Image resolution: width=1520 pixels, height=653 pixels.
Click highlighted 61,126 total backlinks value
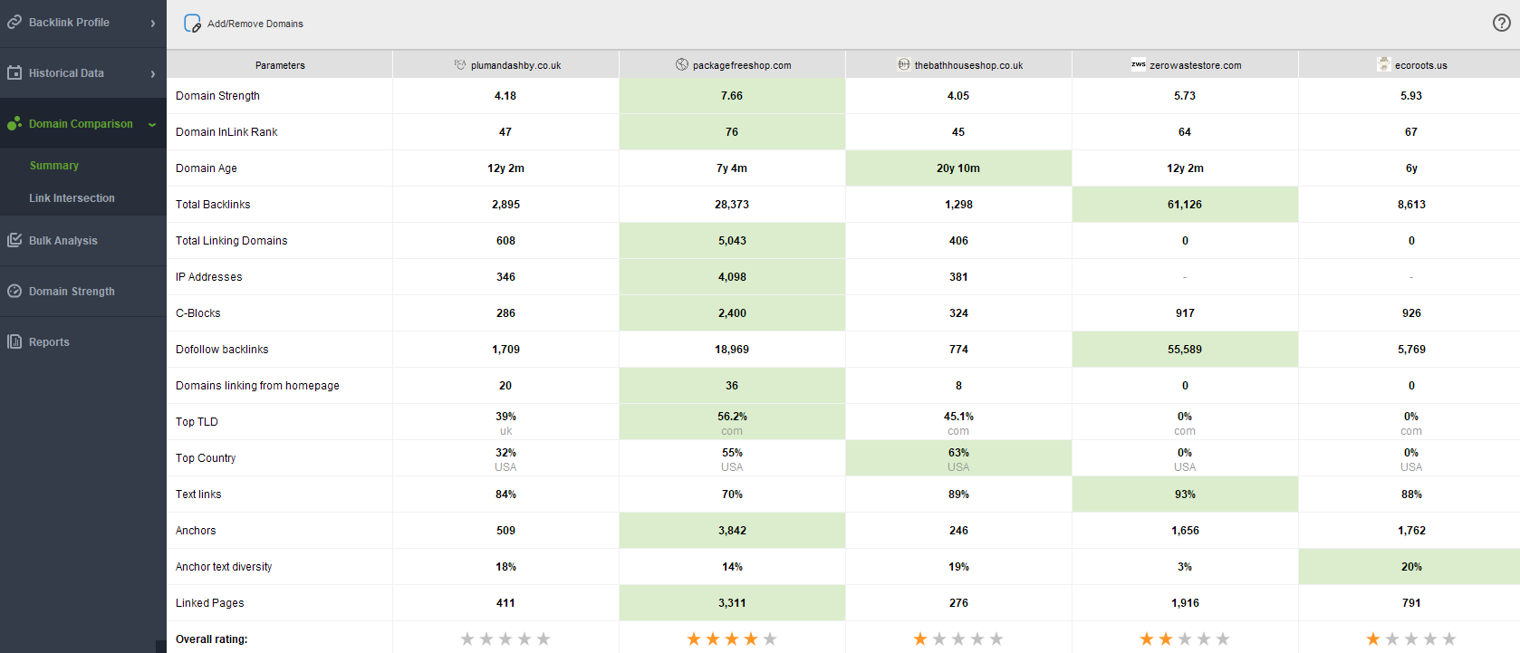click(1185, 205)
